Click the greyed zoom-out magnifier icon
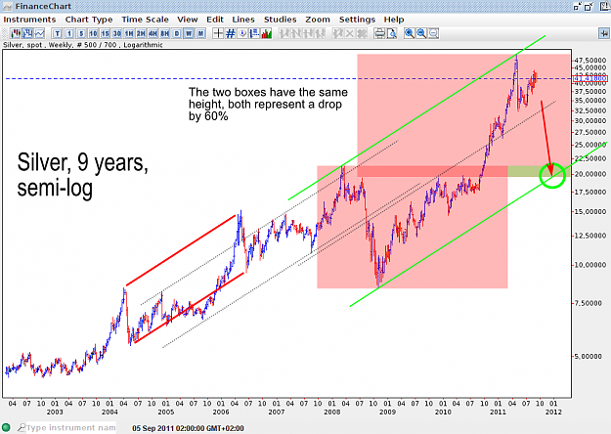The height and width of the screenshot is (434, 611). tap(433, 34)
